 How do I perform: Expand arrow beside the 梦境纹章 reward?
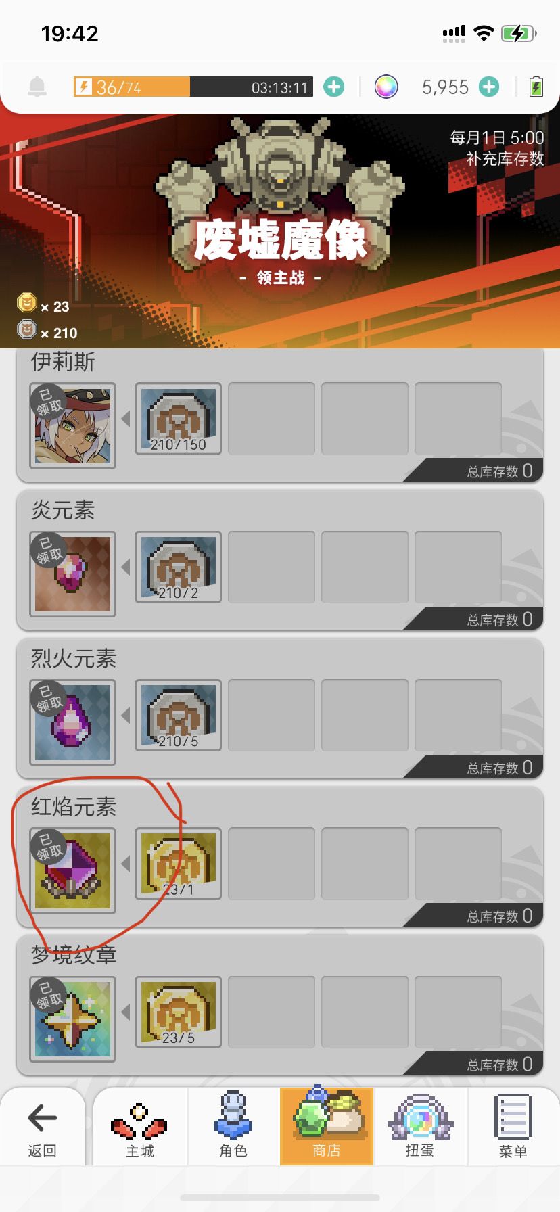tap(126, 1011)
